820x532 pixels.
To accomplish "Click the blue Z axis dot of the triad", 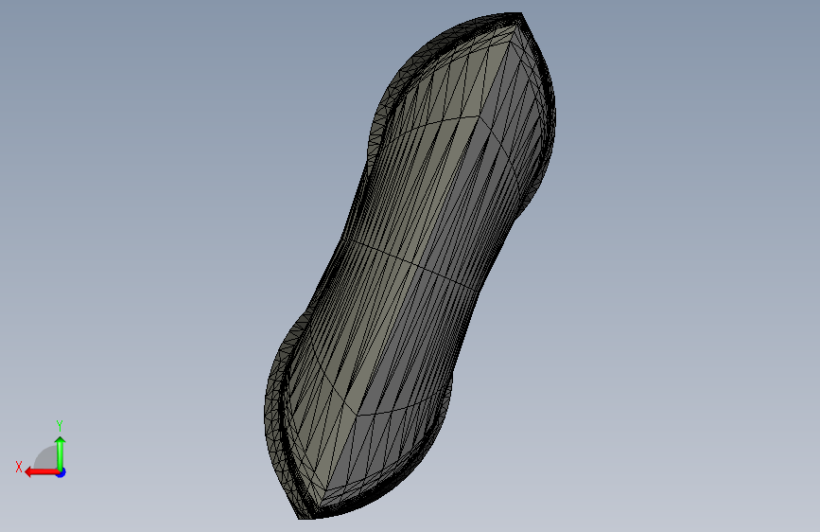I will pos(61,472).
